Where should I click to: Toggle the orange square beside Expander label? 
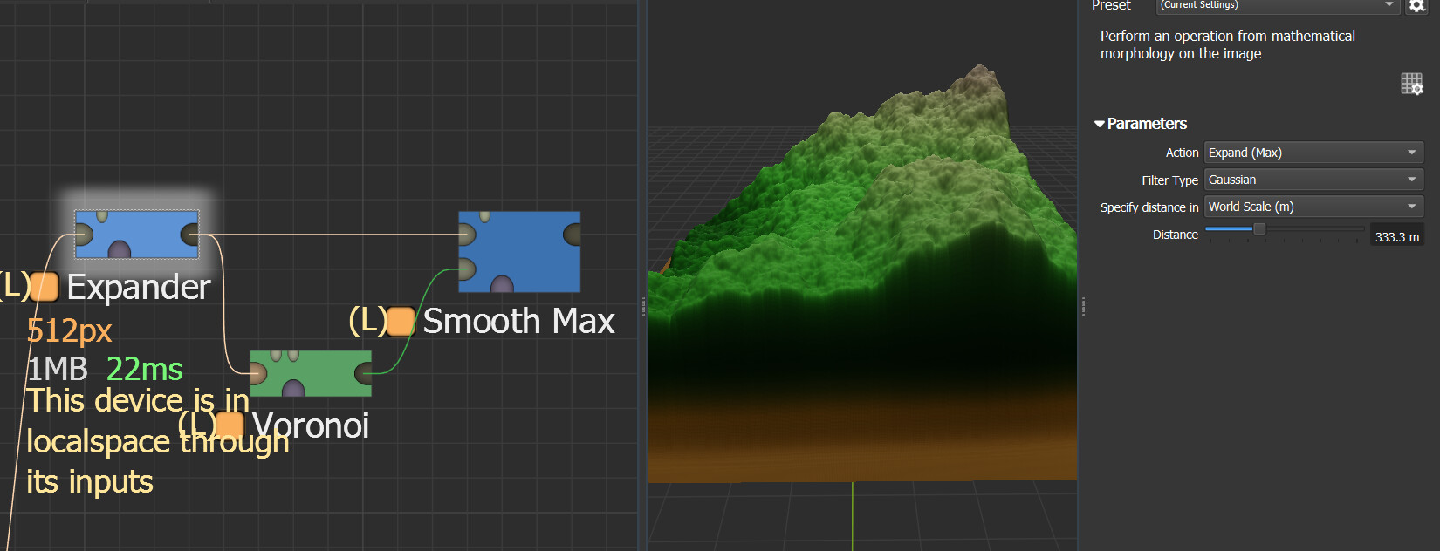click(x=45, y=287)
